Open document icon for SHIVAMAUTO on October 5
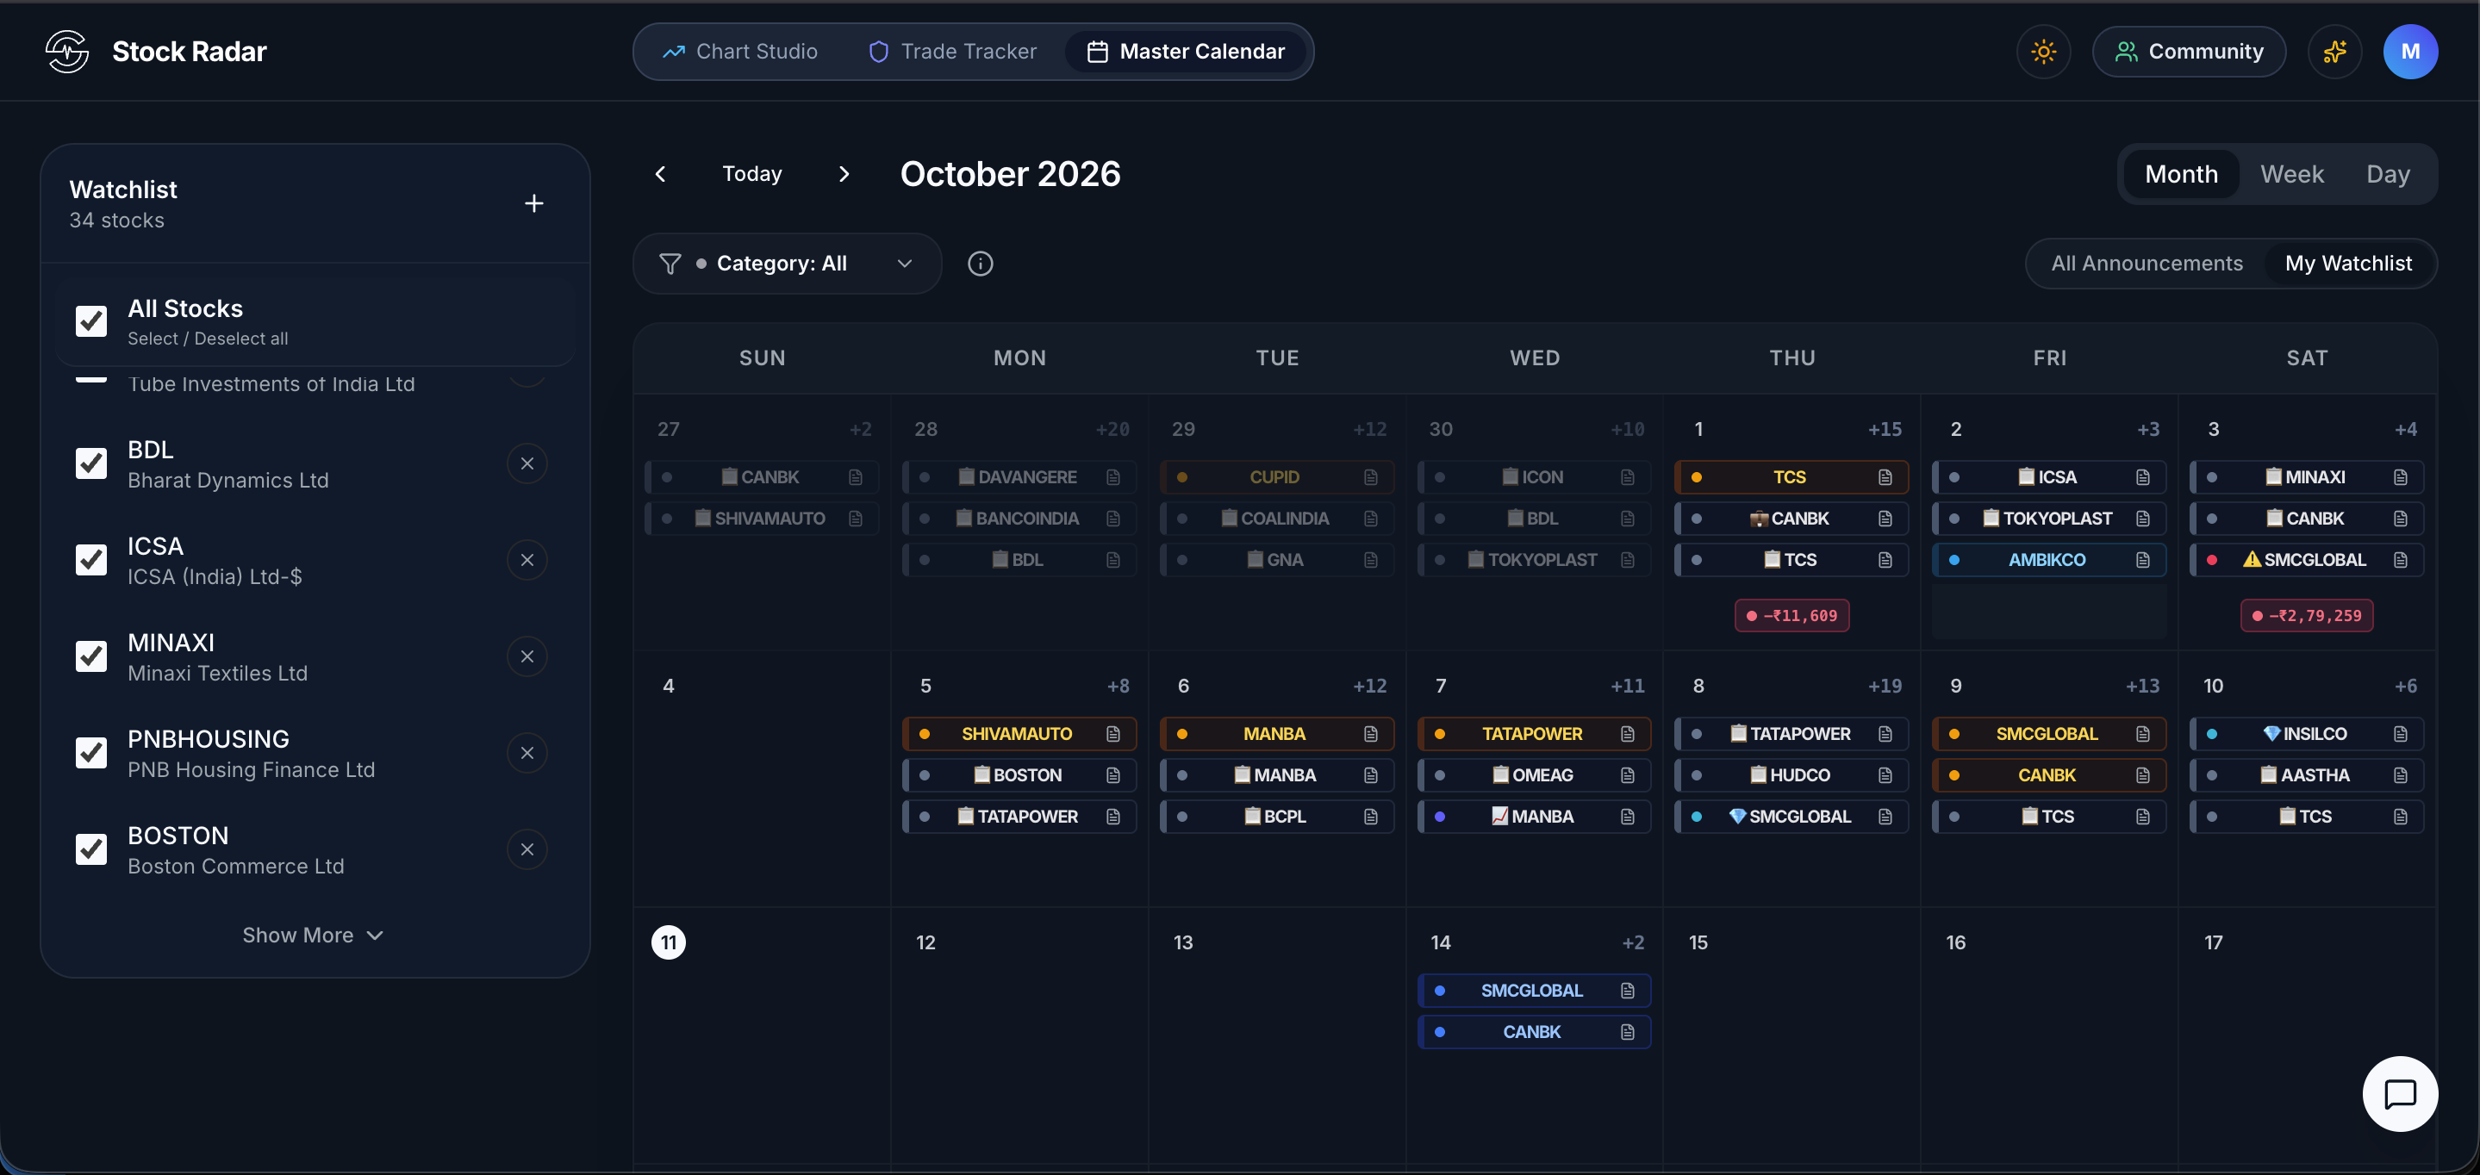 tap(1113, 734)
